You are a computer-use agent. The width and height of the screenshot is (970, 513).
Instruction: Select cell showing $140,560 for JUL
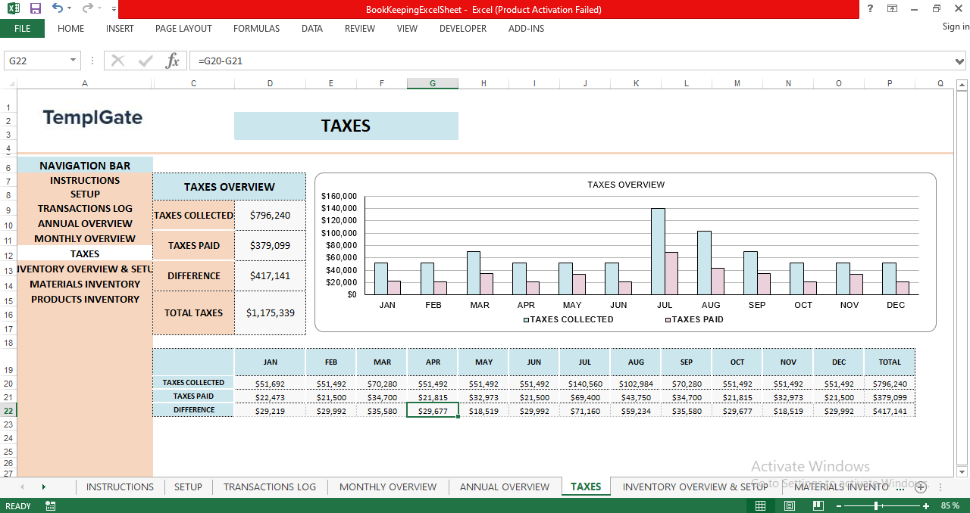coord(585,384)
